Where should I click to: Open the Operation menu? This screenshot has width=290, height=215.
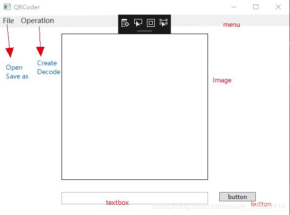pyautogui.click(x=38, y=20)
